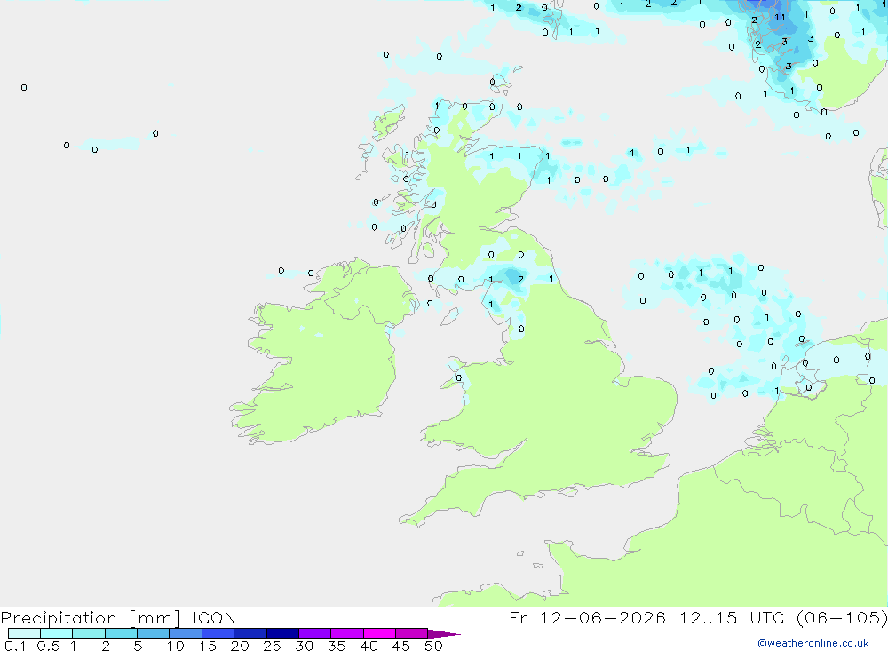Image resolution: width=888 pixels, height=651 pixels.
Task: Click the 0.1 label on the legend scale
Action: pos(15,646)
